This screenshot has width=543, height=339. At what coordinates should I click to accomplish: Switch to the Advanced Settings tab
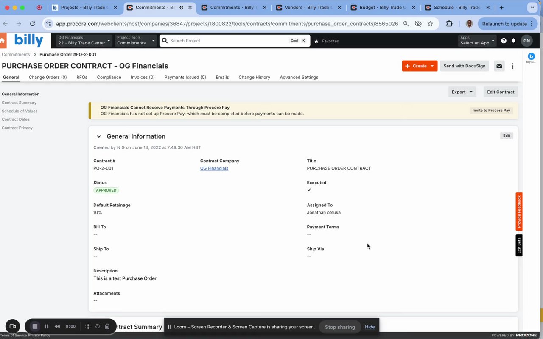(x=299, y=77)
